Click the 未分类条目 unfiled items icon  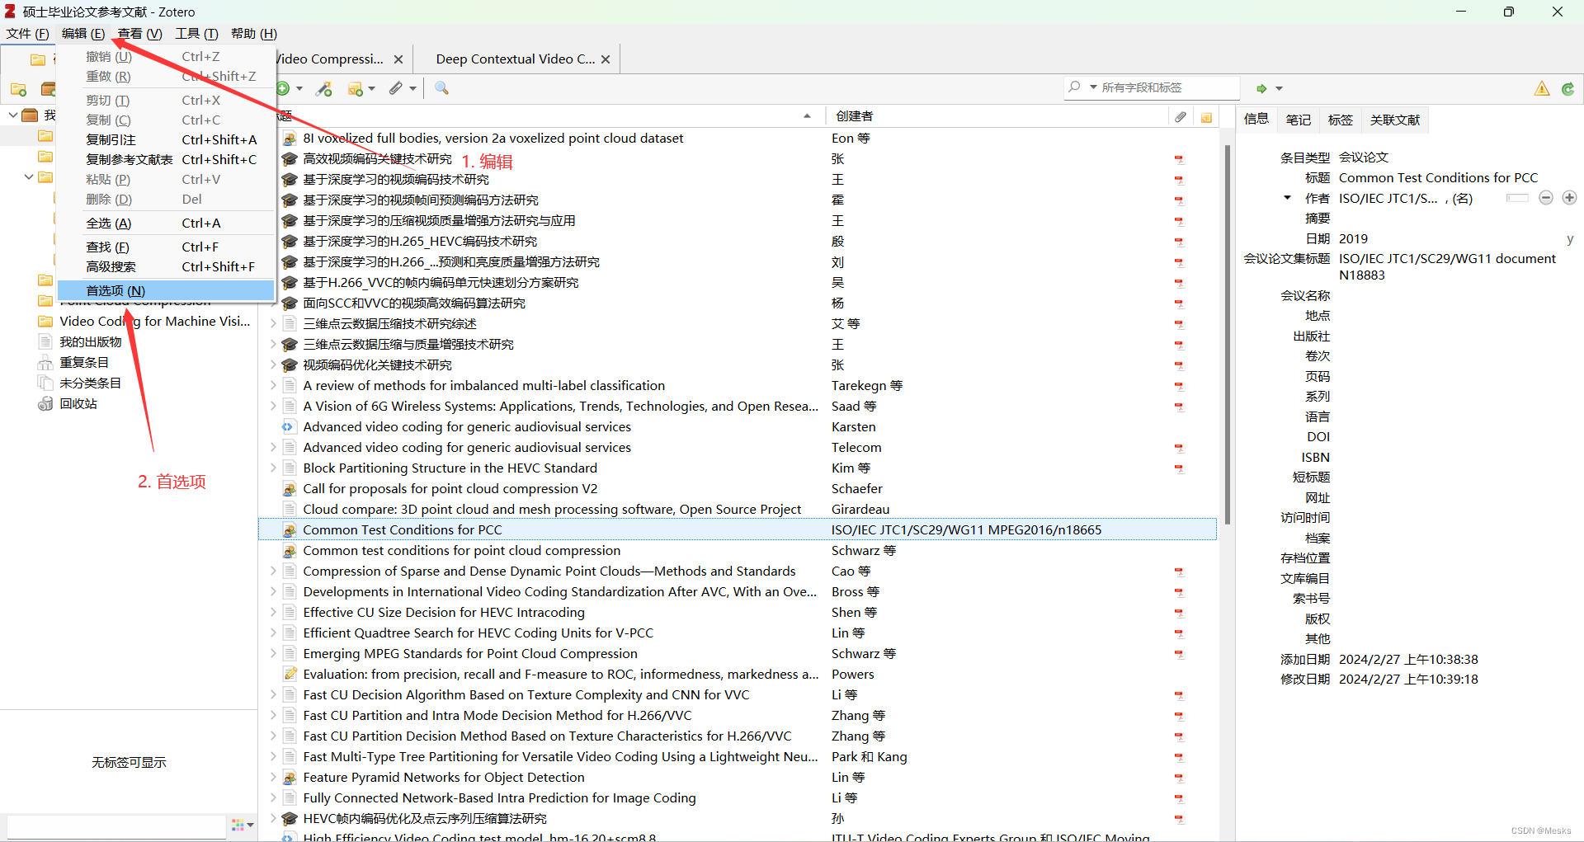pyautogui.click(x=45, y=383)
